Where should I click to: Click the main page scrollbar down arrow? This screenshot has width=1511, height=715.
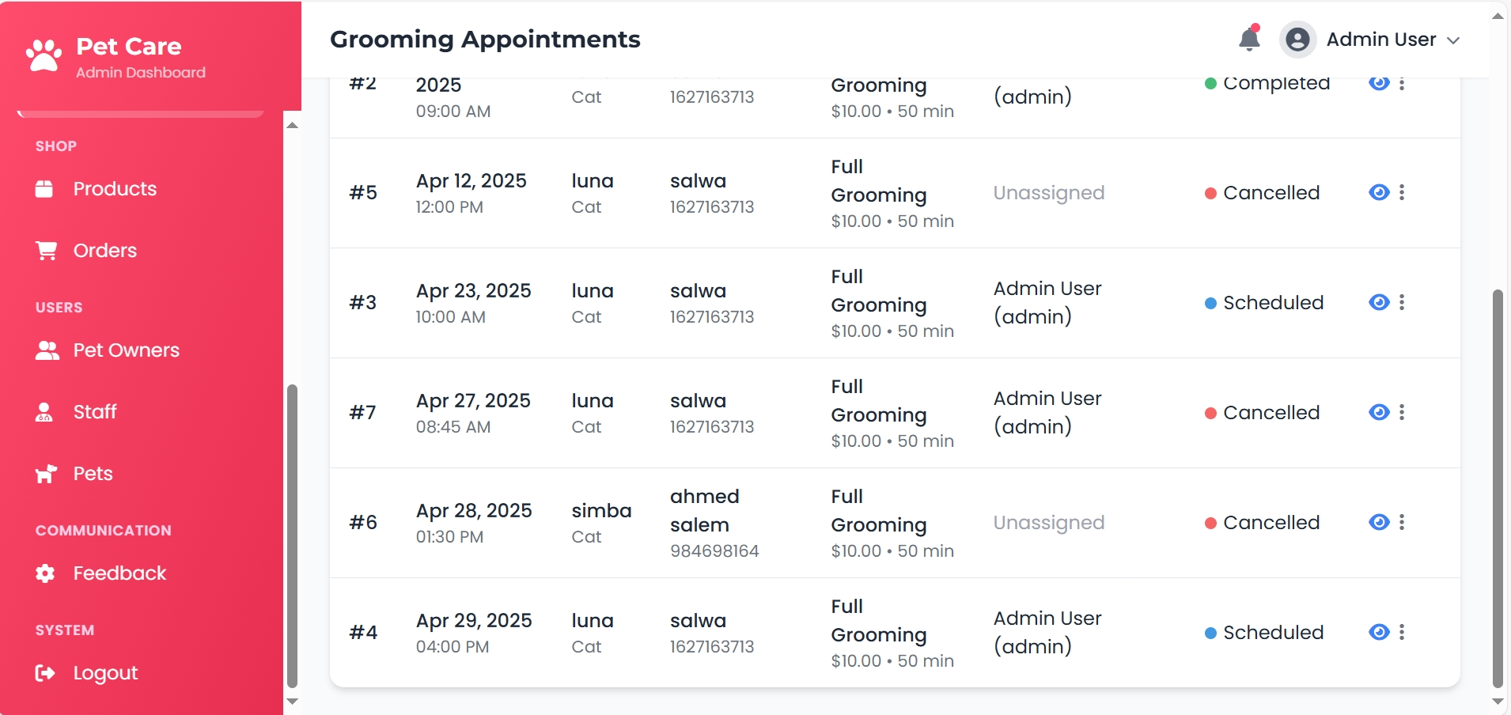coord(1498,702)
